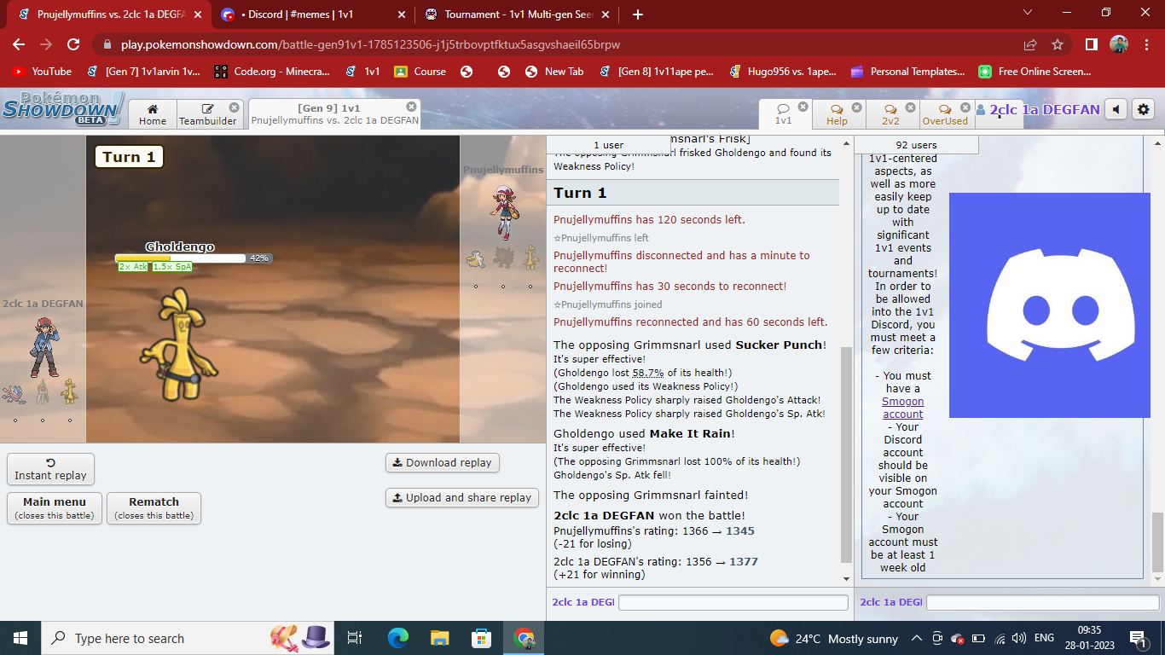Click the Gholdengo battle sprite
Screen dimensions: 1165x655
179,345
